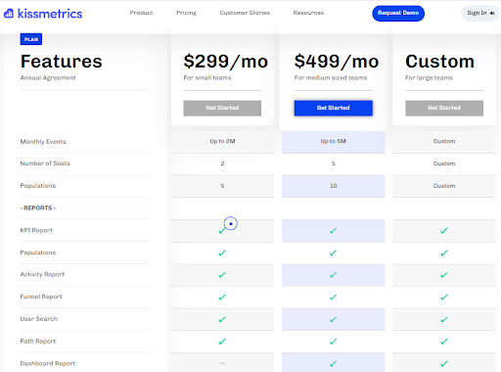Click 'For small teams' text
This screenshot has height=372, width=501.
pos(207,77)
